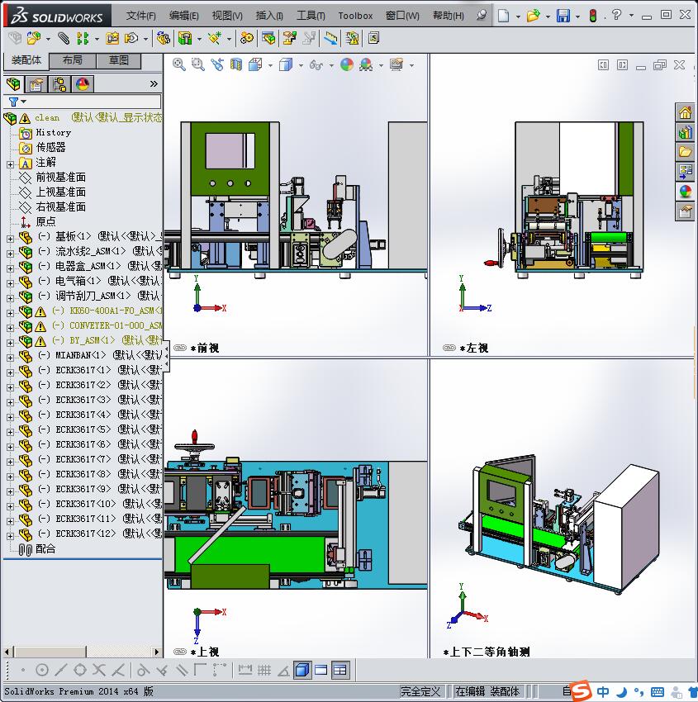
Task: Click the Mate paperclip icon
Action: [x=64, y=39]
